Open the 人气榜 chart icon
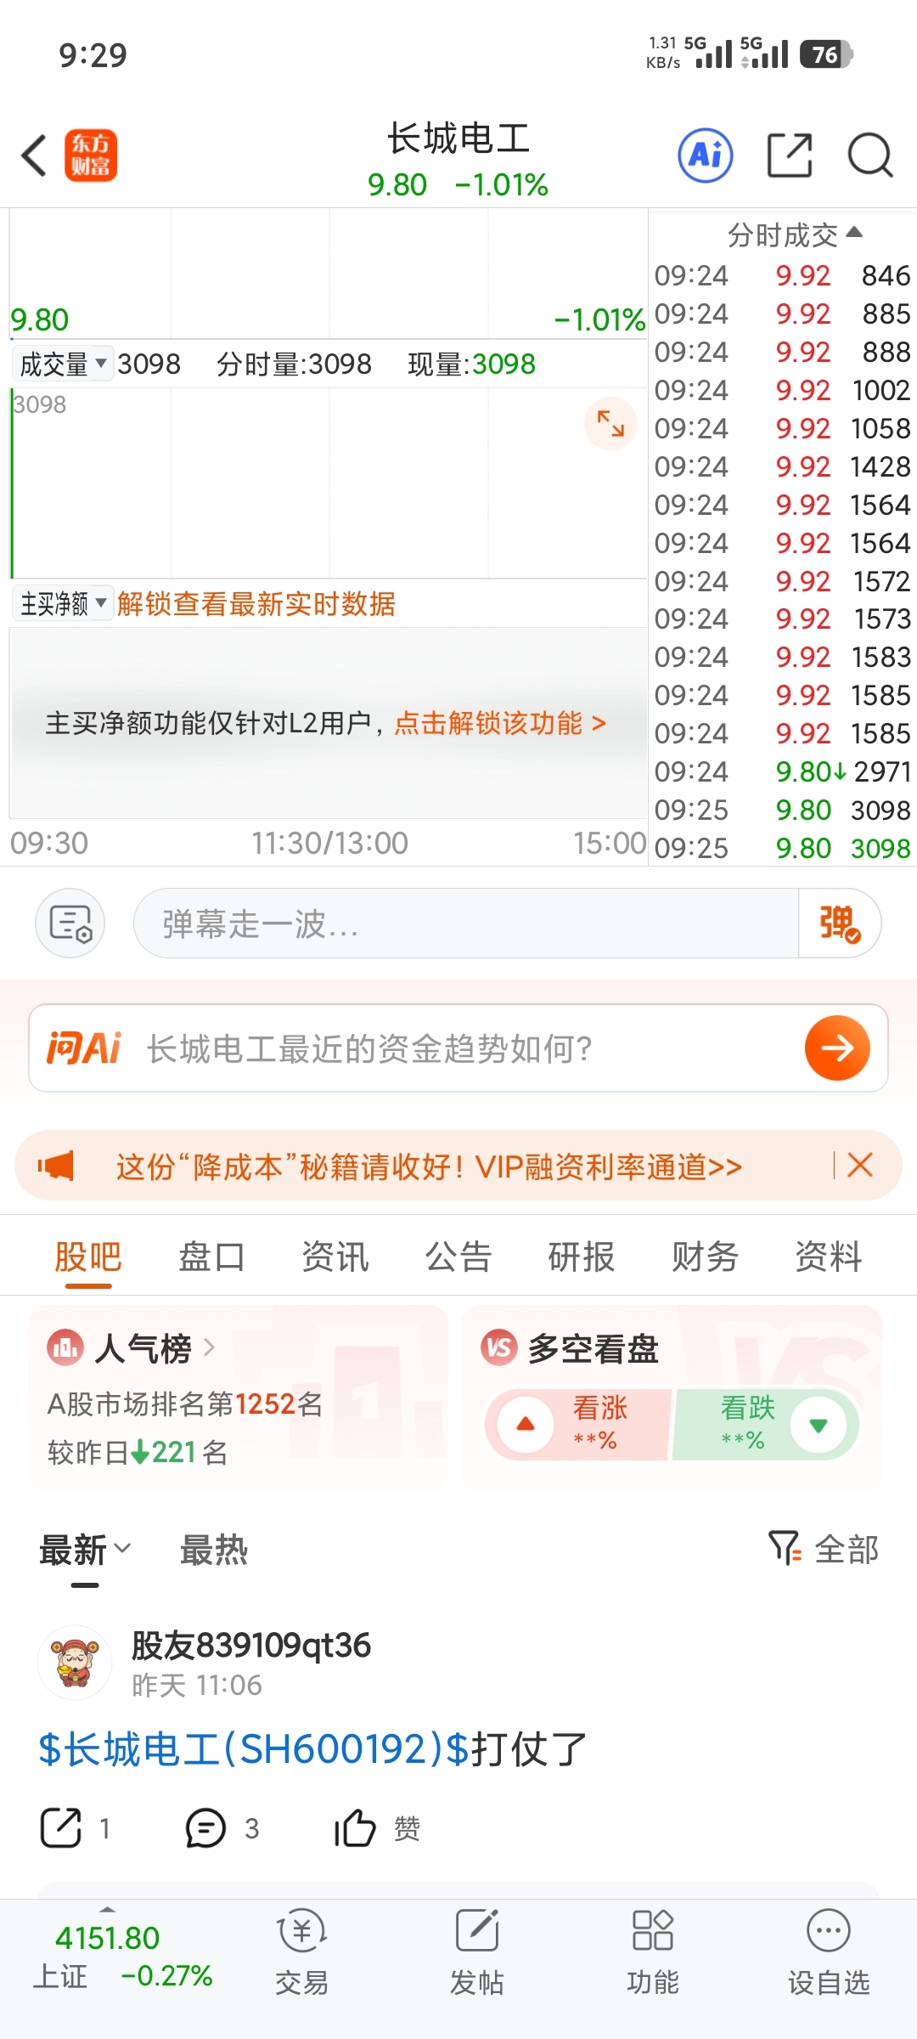917x2039 pixels. click(65, 1347)
